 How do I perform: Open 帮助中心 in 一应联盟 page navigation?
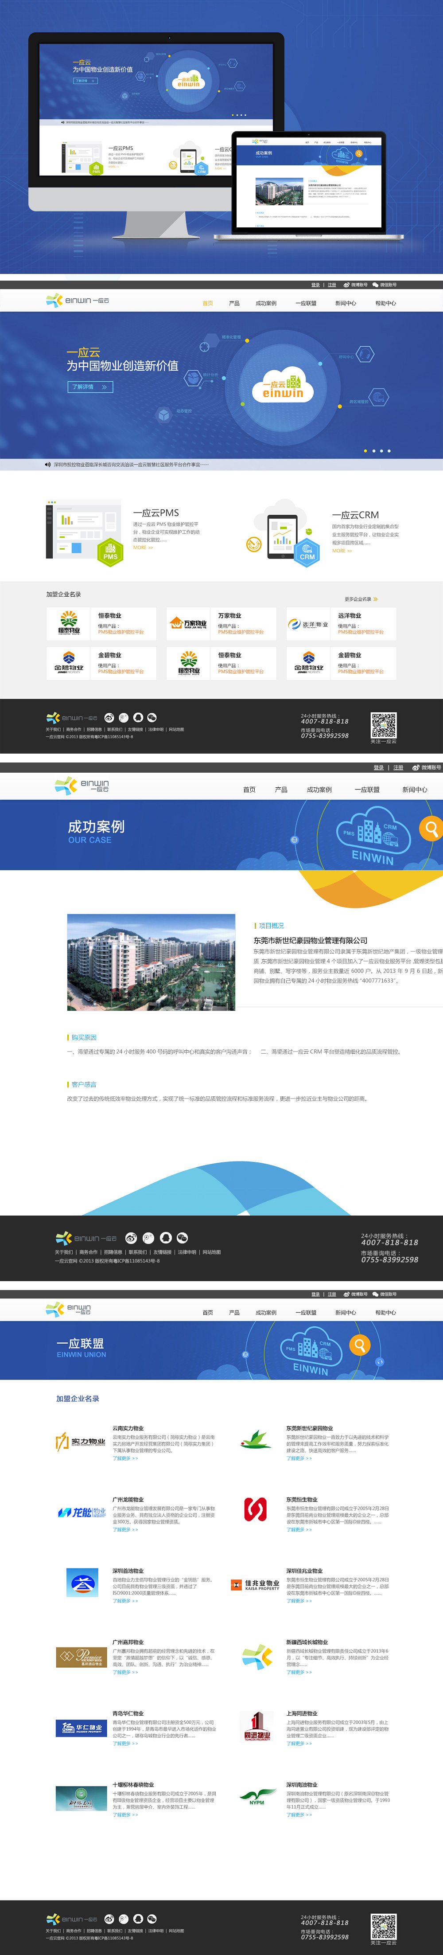[385, 1312]
